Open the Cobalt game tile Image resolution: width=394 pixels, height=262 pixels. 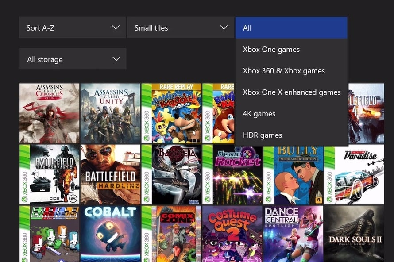pyautogui.click(x=110, y=234)
